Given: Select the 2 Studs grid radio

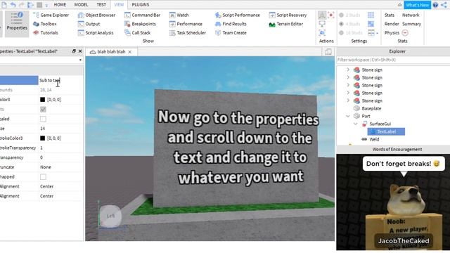Looking at the screenshot, I should click(x=341, y=15).
